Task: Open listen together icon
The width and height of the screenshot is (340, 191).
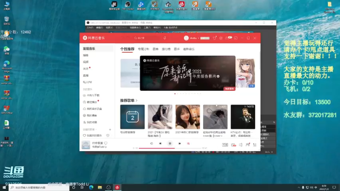Action: coord(248,145)
